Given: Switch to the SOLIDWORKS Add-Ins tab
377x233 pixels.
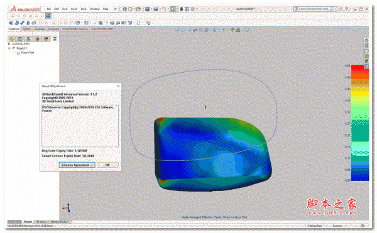Looking at the screenshot, I should click(x=75, y=29).
